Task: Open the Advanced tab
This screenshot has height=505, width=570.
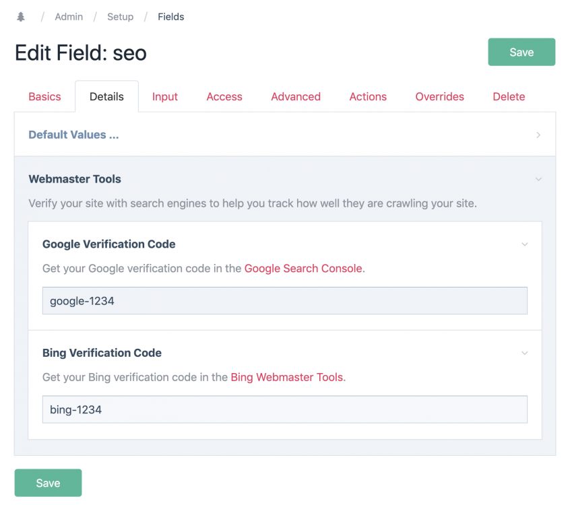Action: (295, 96)
